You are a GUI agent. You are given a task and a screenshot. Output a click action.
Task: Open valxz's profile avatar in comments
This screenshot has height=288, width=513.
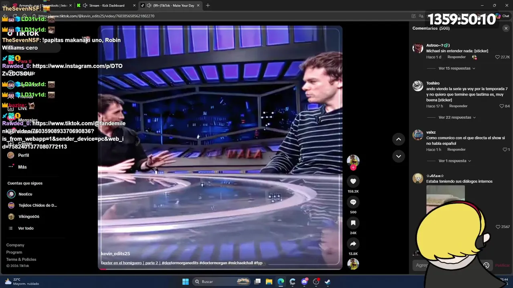418,135
